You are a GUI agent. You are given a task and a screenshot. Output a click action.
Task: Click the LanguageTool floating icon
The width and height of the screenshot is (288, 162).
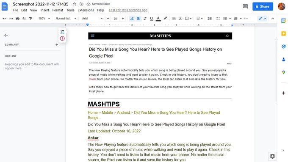point(62,32)
